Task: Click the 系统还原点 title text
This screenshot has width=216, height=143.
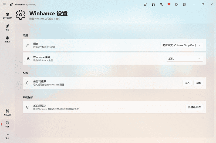Action: click(39, 106)
